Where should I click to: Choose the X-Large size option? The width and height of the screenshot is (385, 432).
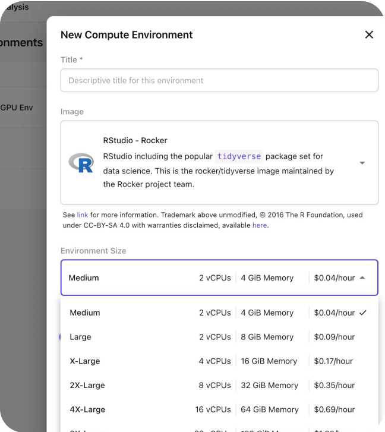(x=219, y=361)
